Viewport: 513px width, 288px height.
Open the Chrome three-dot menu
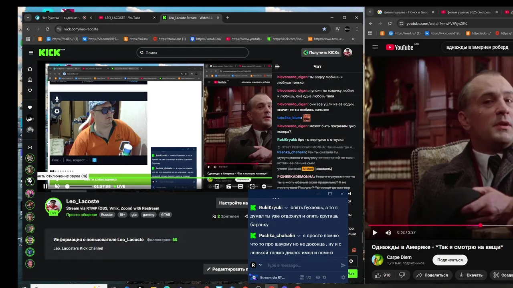[357, 29]
